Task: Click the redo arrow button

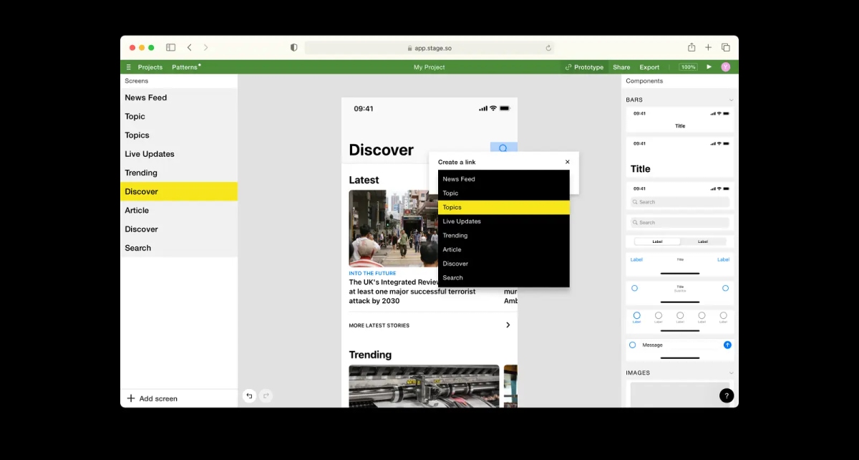Action: tap(266, 396)
